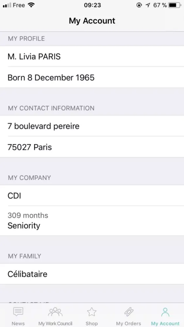Switch to the Shop tab label
This screenshot has width=184, height=327.
(92, 323)
